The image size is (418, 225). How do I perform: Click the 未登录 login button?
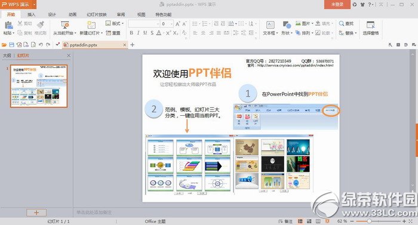click(x=337, y=5)
